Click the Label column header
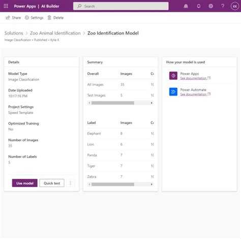 point(92,123)
